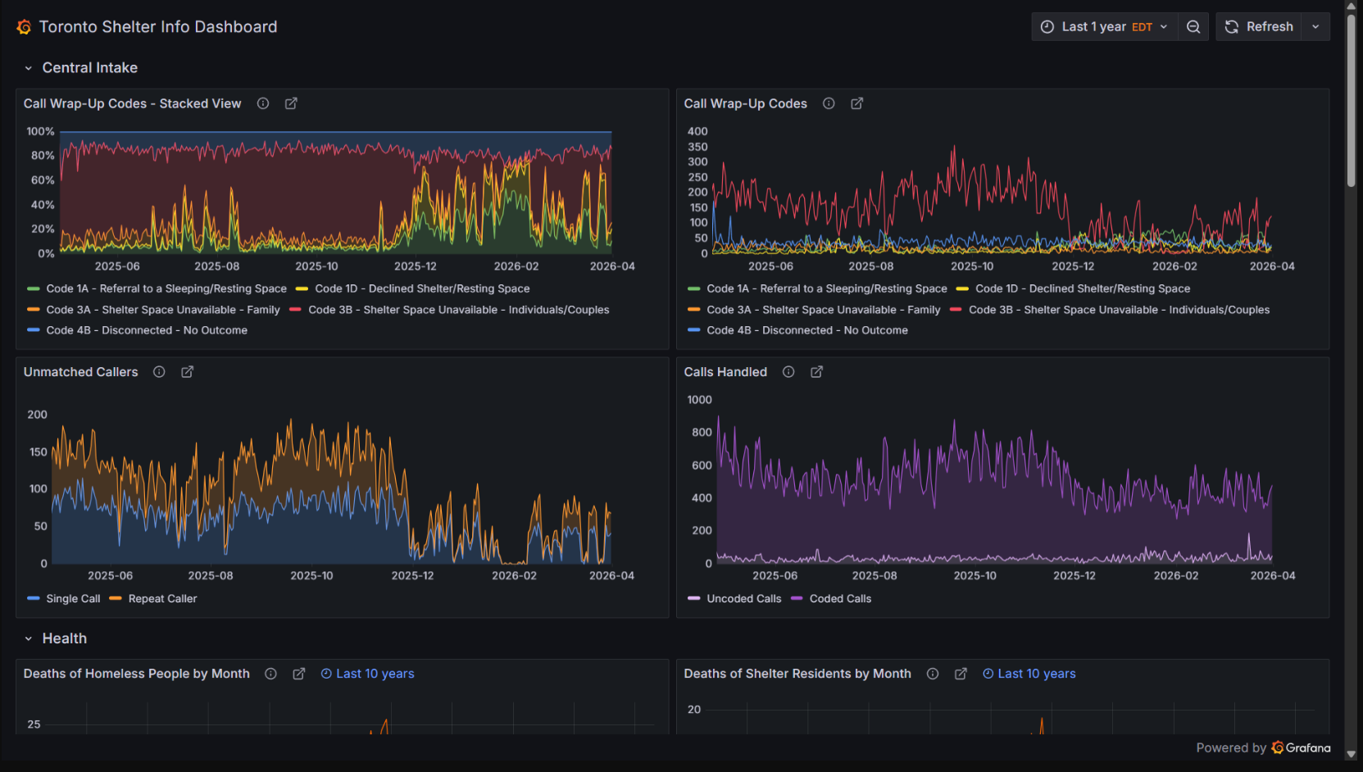Collapse the Central Intake section

29,67
